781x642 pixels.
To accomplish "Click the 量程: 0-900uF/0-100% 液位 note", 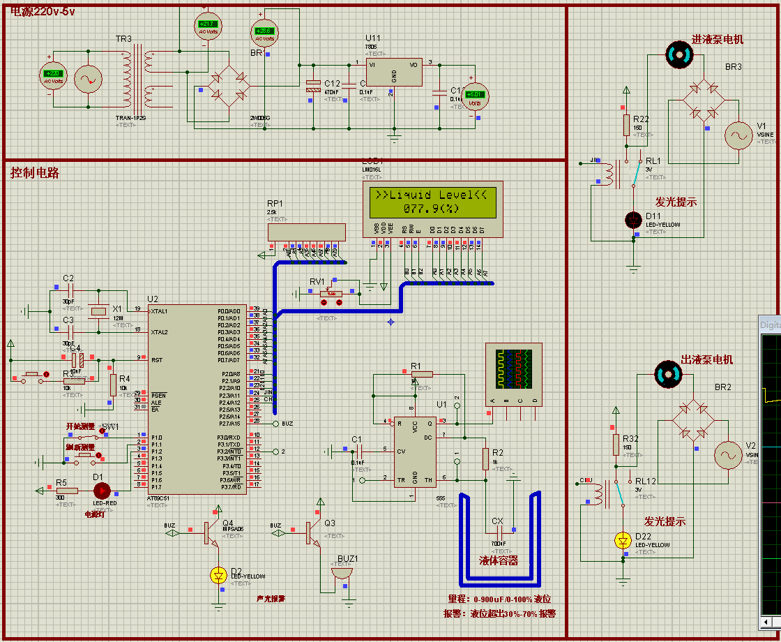I will click(499, 599).
